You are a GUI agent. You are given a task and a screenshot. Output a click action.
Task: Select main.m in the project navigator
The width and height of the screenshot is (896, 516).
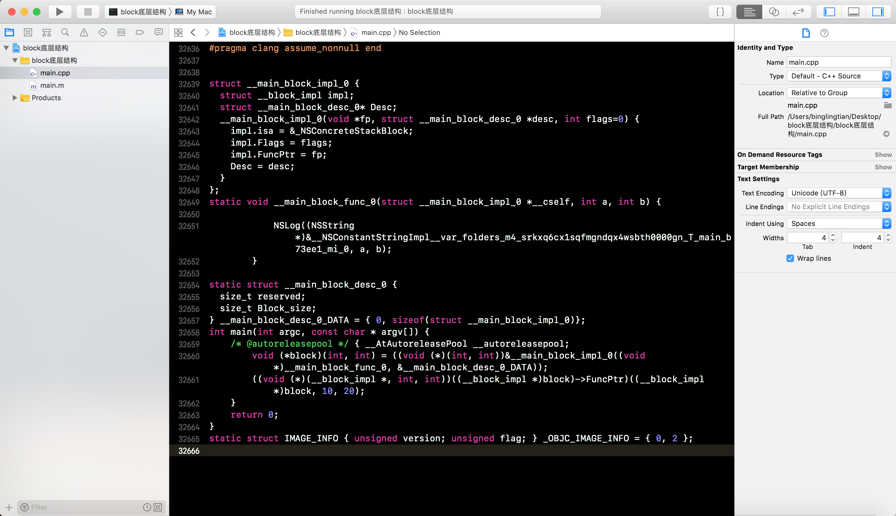(x=52, y=85)
